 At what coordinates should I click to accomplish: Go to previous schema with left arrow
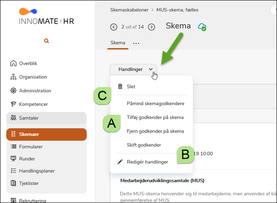[x=113, y=27]
